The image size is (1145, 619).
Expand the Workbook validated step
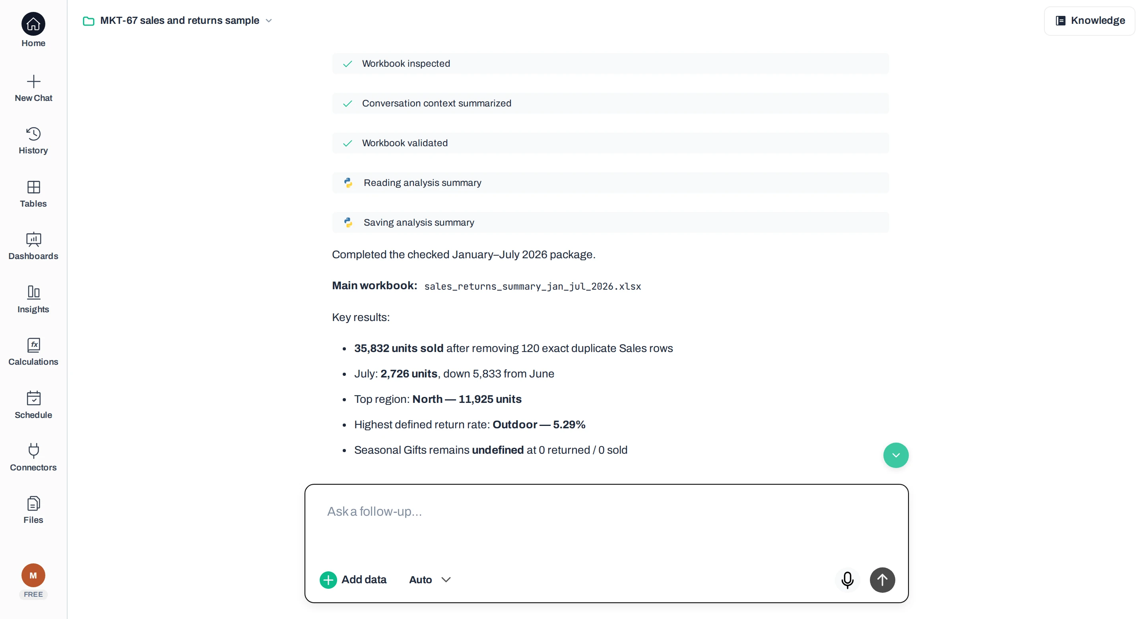[610, 143]
